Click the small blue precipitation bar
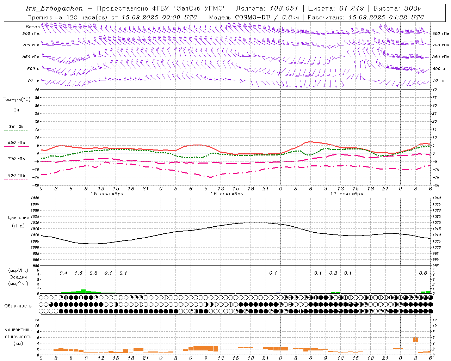The image size is (451, 361). pos(278,293)
